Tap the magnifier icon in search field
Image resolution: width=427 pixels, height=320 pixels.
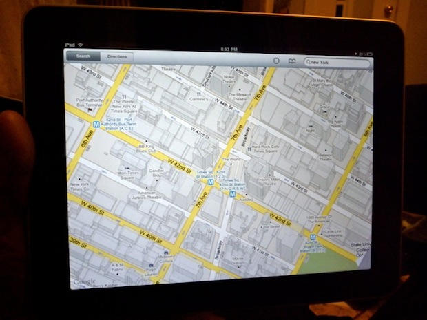click(309, 62)
